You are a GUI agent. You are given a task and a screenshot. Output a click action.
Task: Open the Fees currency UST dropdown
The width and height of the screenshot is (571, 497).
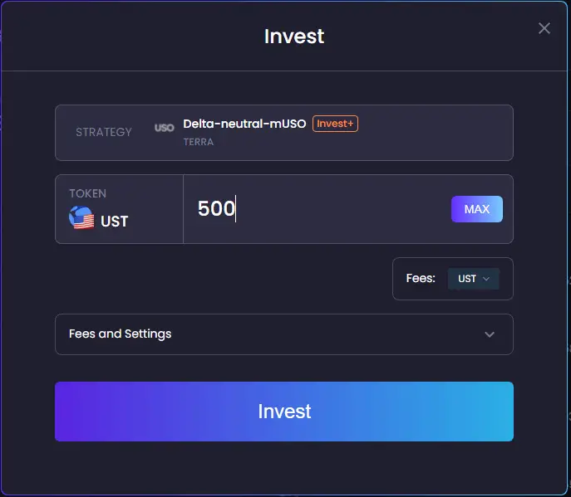(473, 279)
